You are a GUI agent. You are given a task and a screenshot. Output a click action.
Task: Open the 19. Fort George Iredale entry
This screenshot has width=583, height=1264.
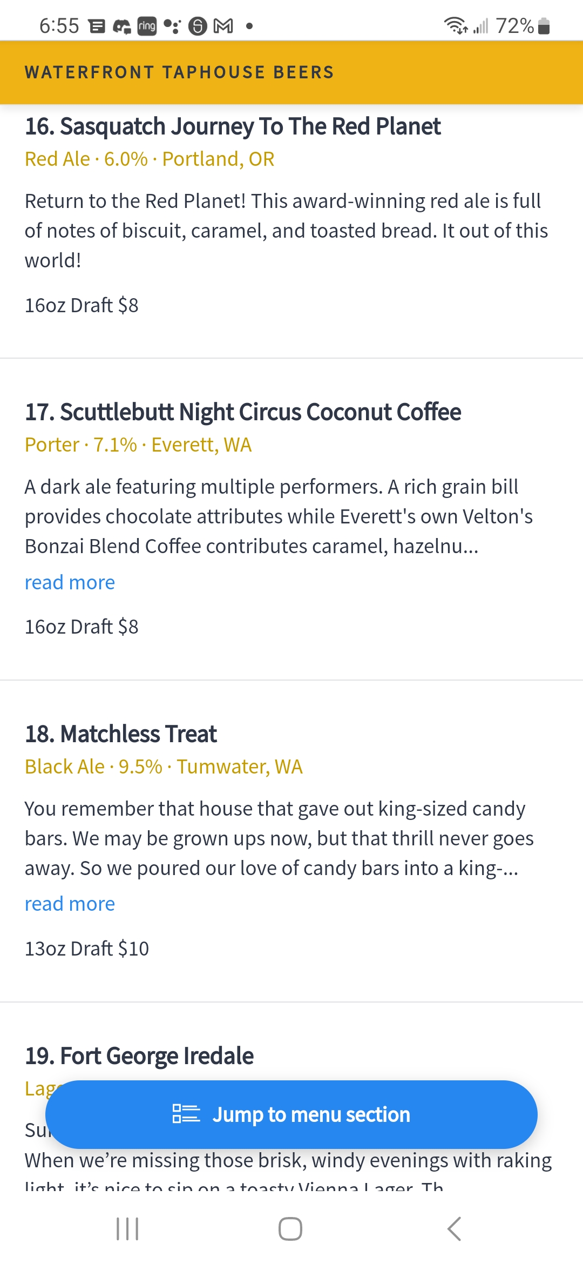[139, 1055]
